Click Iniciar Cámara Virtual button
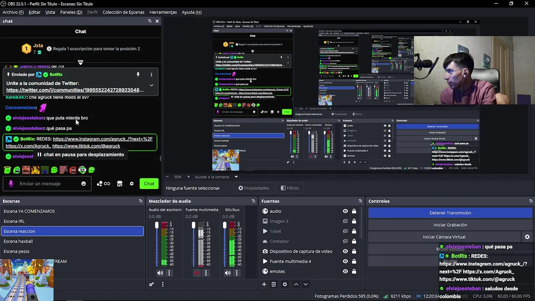This screenshot has width=535, height=301. tap(444, 237)
